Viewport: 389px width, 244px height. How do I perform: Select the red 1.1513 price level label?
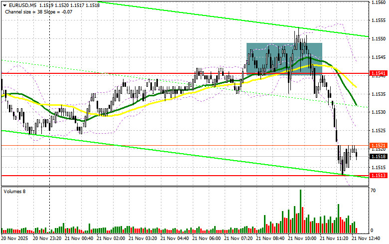click(379, 176)
